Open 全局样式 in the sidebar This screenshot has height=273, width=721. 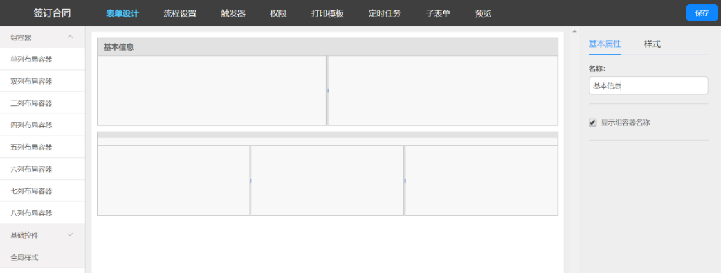point(24,258)
